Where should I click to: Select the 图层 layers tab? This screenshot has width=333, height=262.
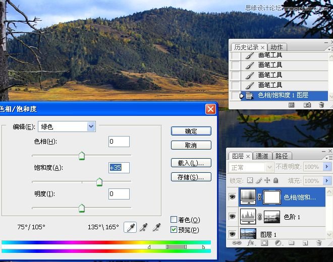click(238, 156)
